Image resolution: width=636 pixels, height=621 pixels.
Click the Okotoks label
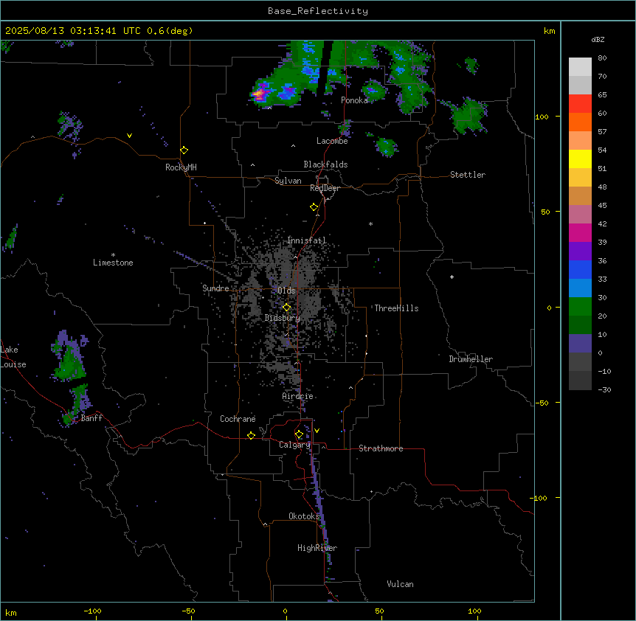point(304,516)
